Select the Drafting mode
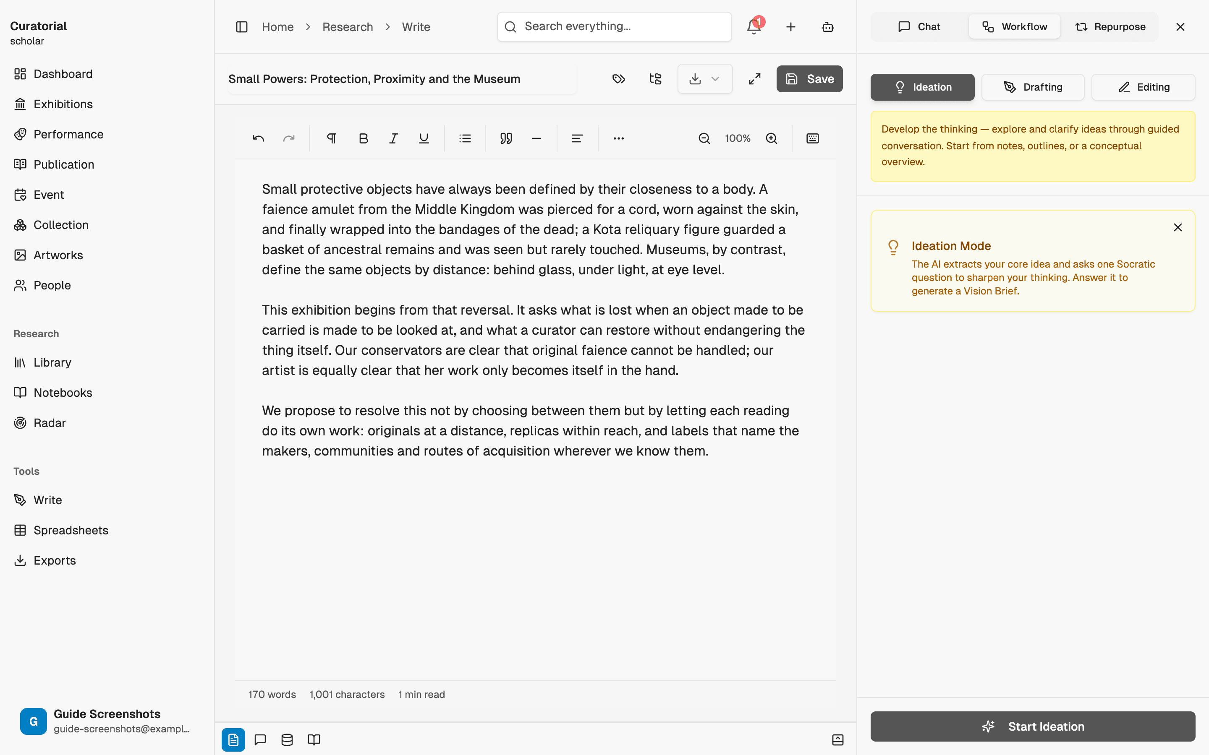Viewport: 1209px width, 755px height. click(1033, 87)
